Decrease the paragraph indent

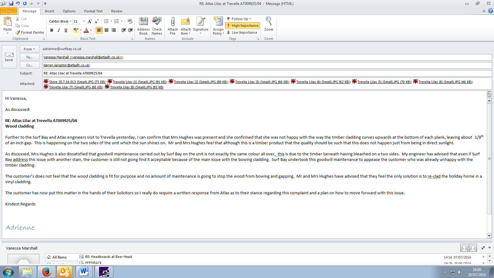tap(124, 30)
